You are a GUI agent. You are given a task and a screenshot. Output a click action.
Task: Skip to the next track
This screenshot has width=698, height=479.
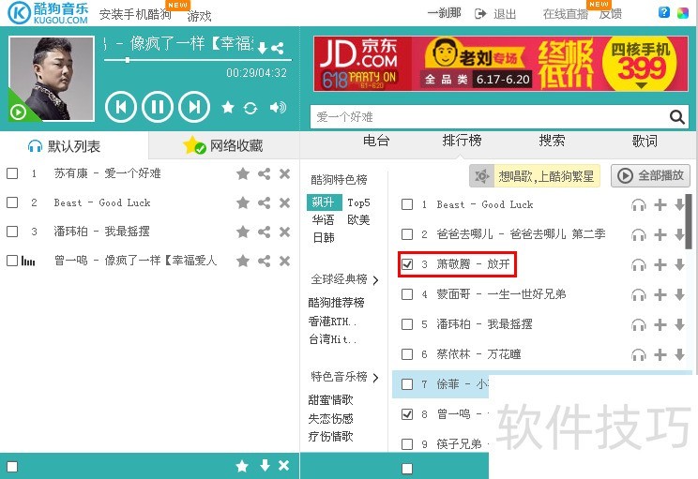[x=193, y=107]
